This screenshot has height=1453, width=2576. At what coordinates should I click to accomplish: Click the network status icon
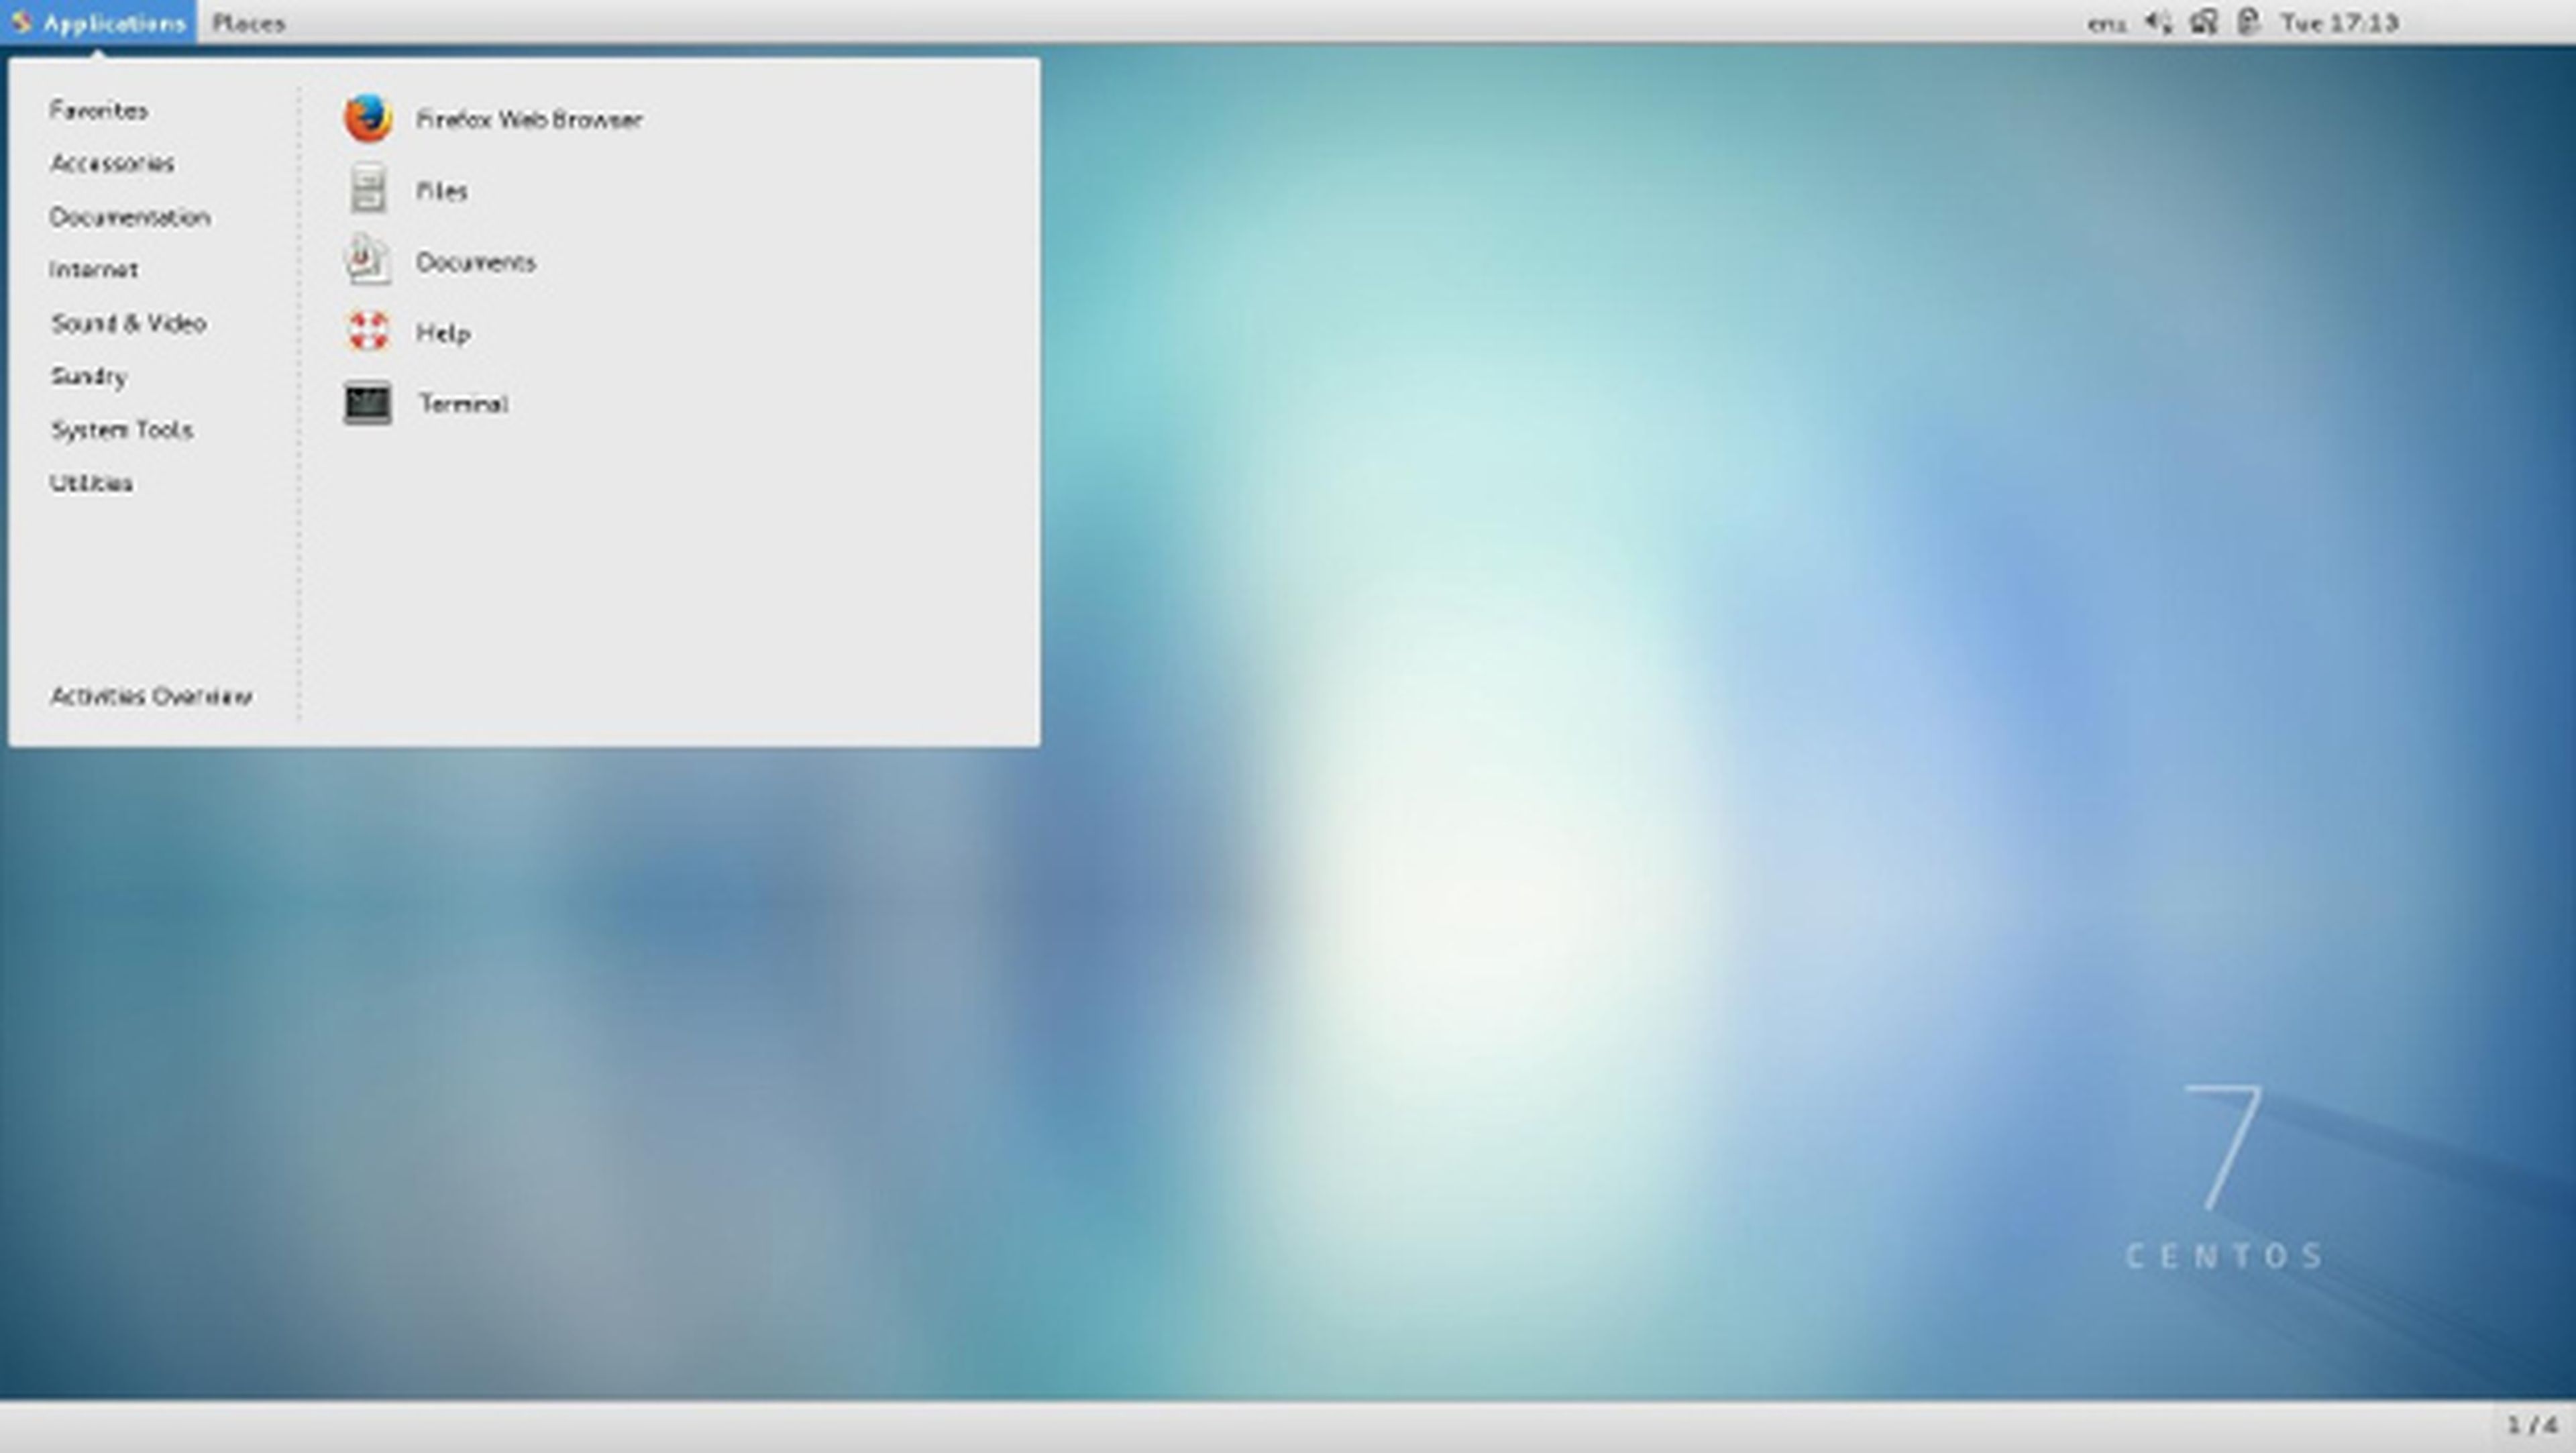pos(2203,22)
